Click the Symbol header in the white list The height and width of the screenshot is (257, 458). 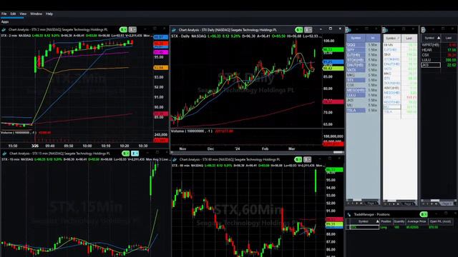coord(392,38)
